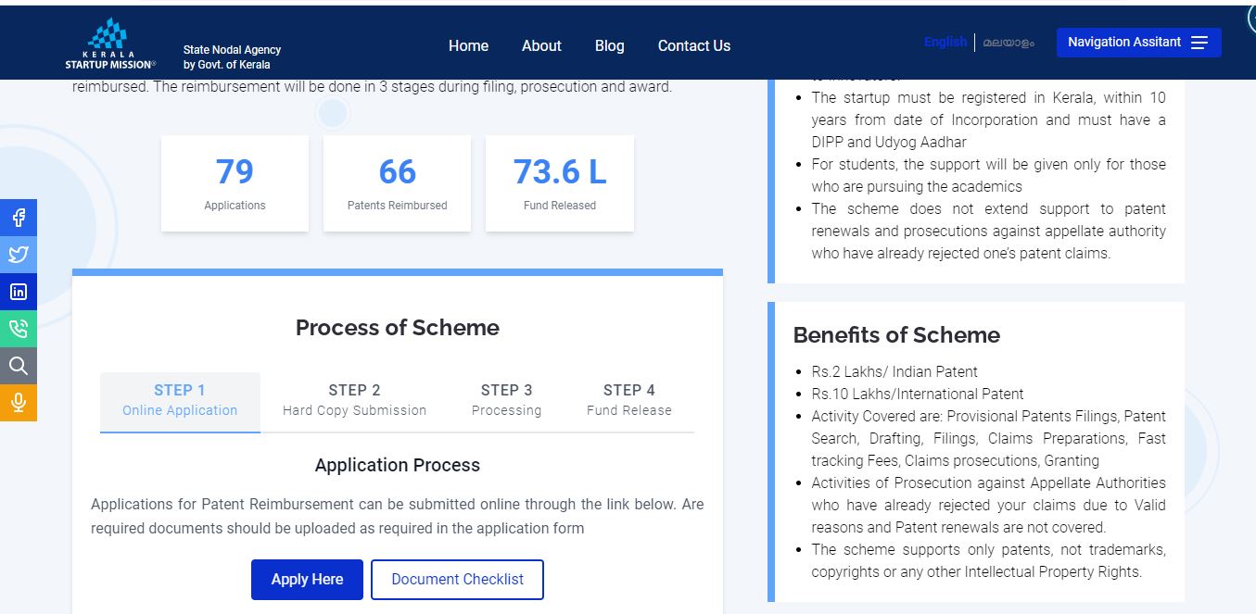Open the Contact Us menu item
The width and height of the screenshot is (1256, 614).
(694, 45)
